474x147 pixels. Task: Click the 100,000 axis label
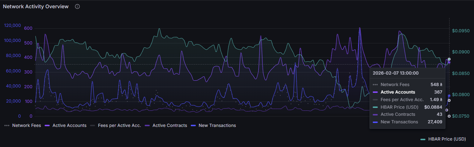pos(13,41)
